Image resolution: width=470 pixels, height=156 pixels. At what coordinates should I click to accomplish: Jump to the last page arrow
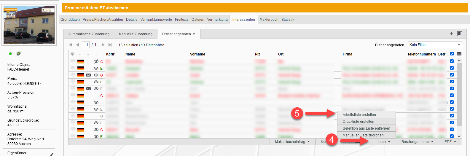point(110,45)
